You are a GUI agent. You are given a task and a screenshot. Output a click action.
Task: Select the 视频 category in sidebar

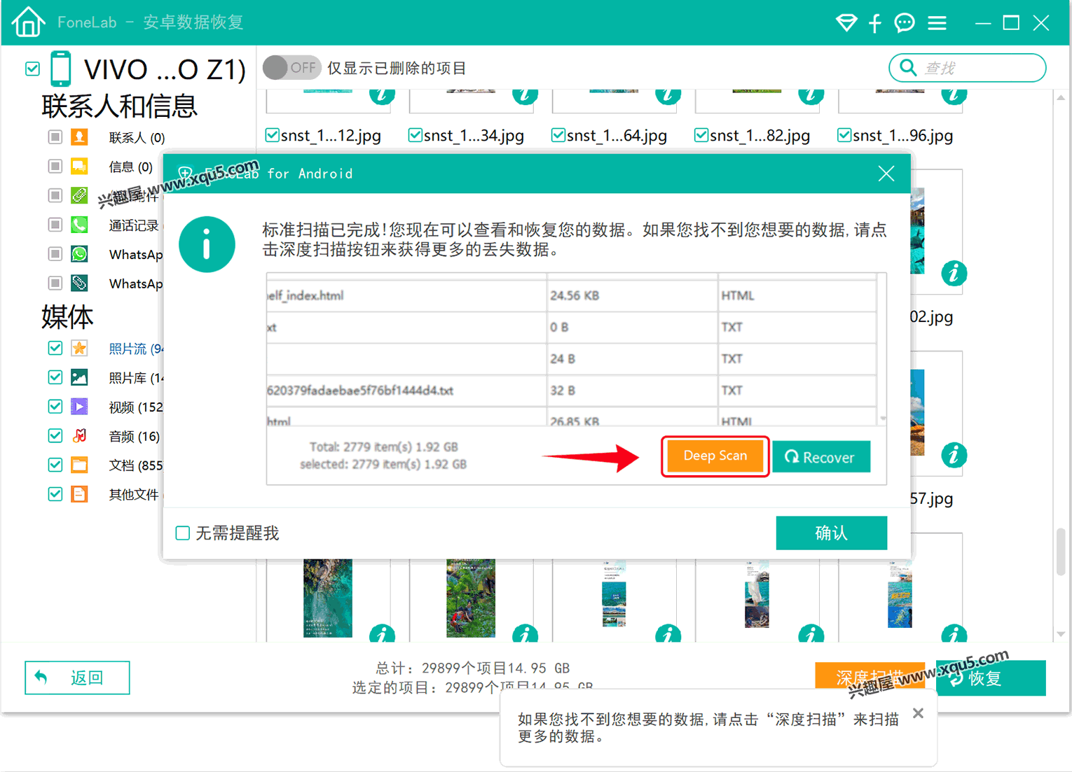pyautogui.click(x=135, y=407)
